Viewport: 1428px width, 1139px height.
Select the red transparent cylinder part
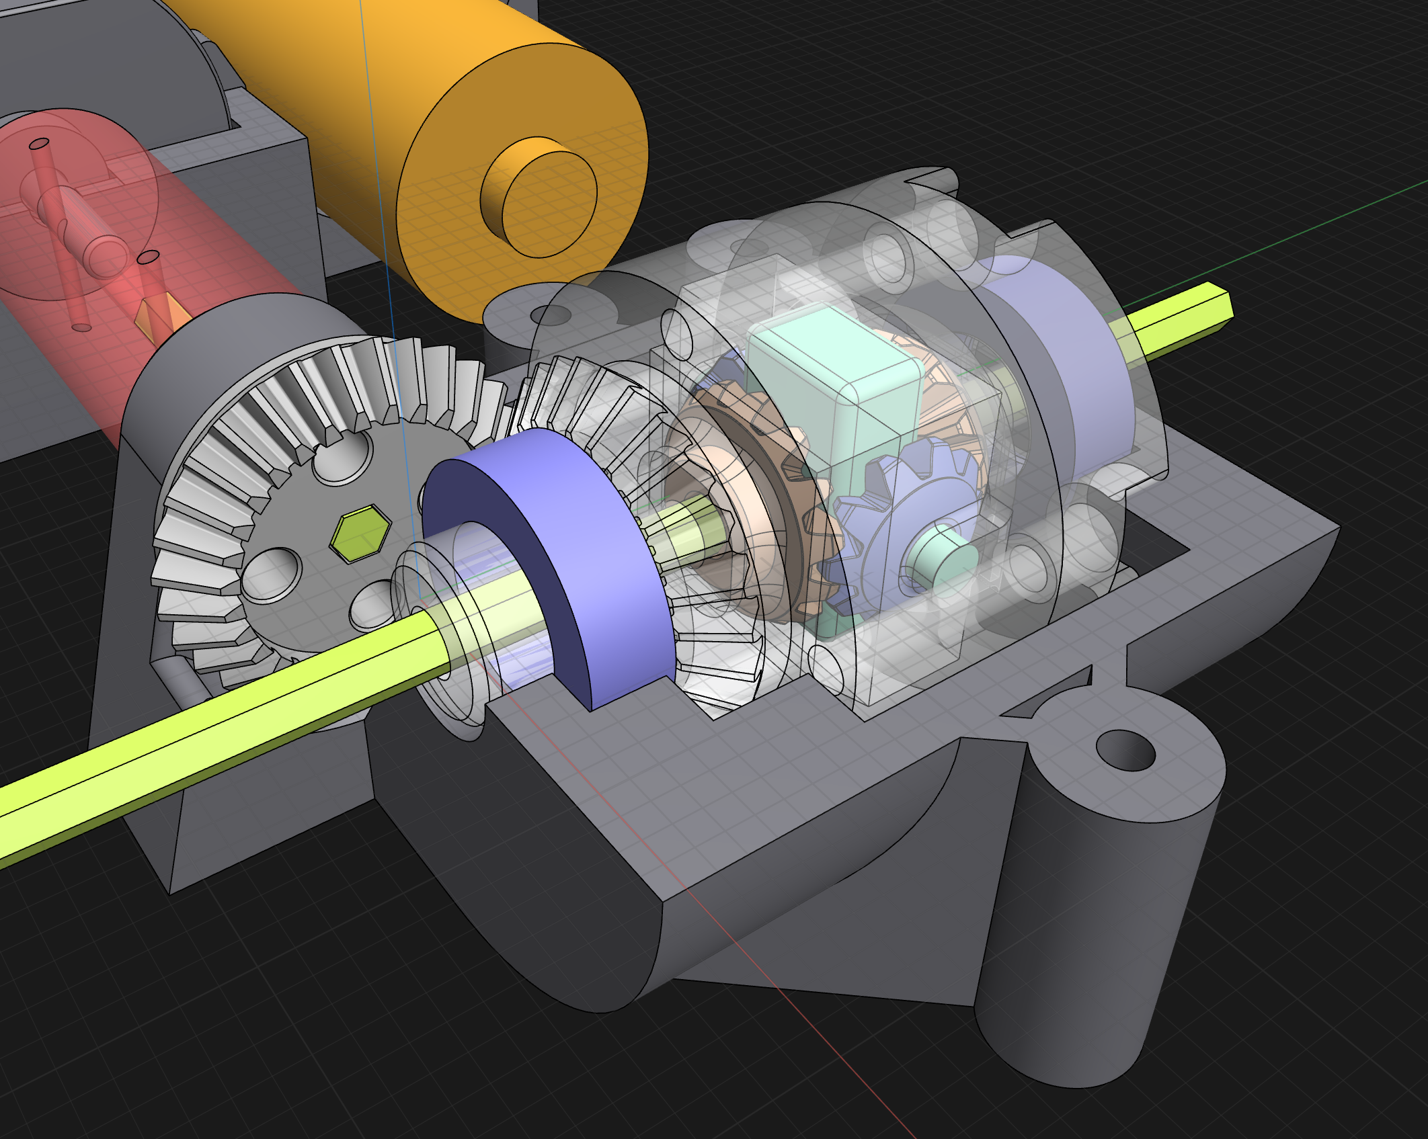pyautogui.click(x=222, y=269)
